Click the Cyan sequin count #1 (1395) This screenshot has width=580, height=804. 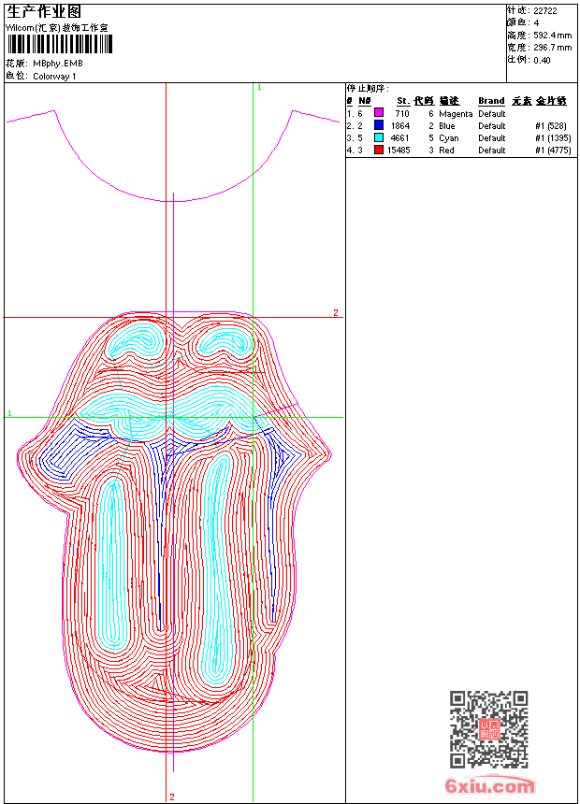pos(551,137)
